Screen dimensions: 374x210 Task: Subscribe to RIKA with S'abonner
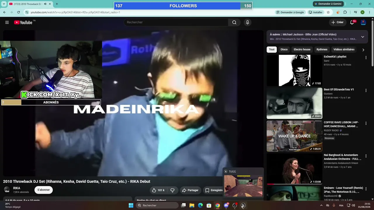[x=44, y=190]
